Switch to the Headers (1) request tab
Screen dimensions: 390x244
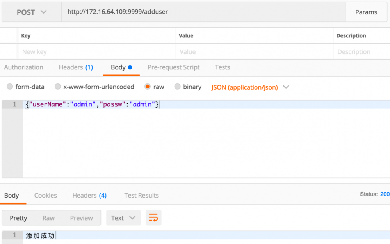click(x=76, y=67)
